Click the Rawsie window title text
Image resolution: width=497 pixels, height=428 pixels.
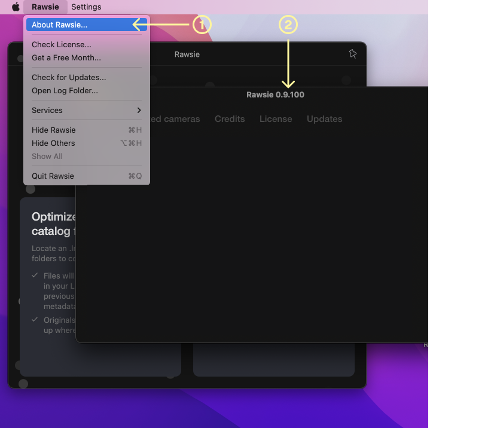187,54
